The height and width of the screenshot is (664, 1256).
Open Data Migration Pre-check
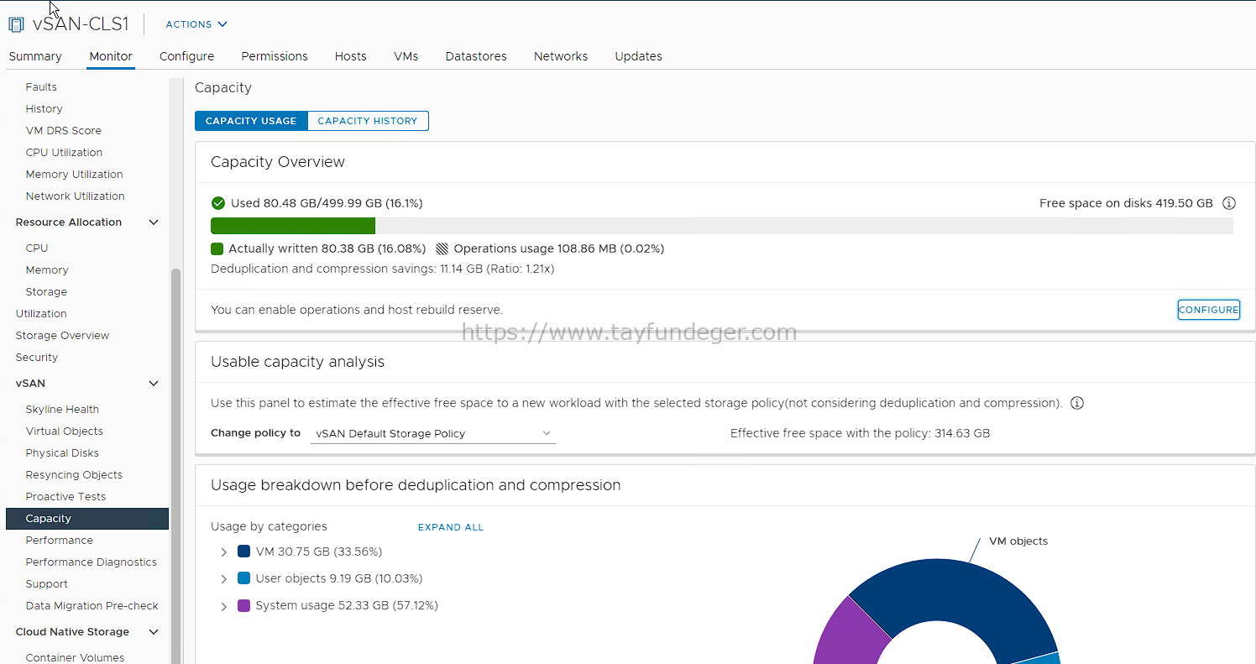click(92, 605)
